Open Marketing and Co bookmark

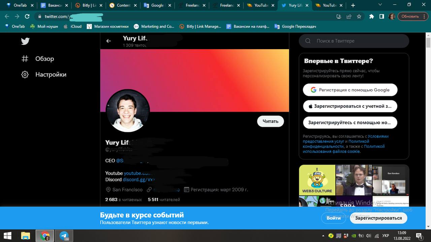point(154,26)
